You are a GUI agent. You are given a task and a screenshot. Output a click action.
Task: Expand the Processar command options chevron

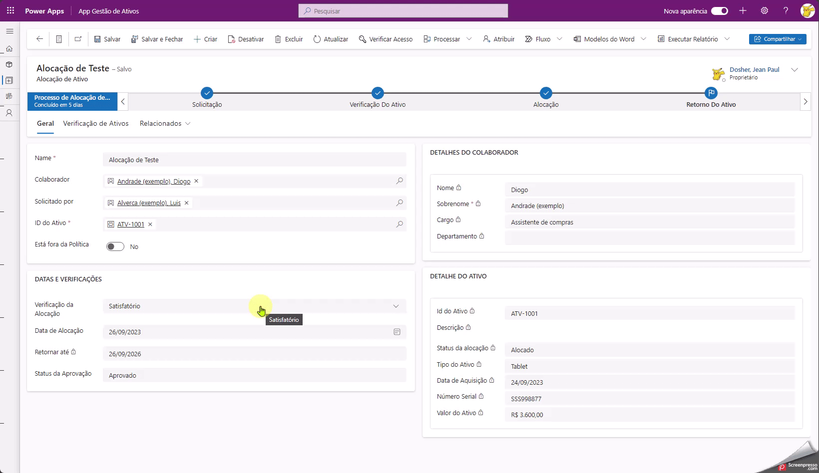pos(469,39)
